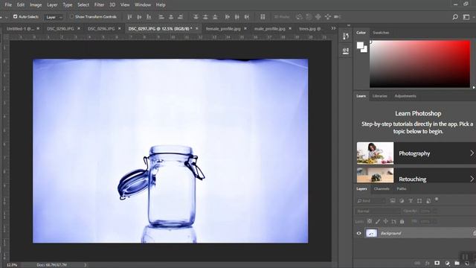The image size is (476, 268).
Task: Click the foreground color swatch
Action: [x=360, y=45]
